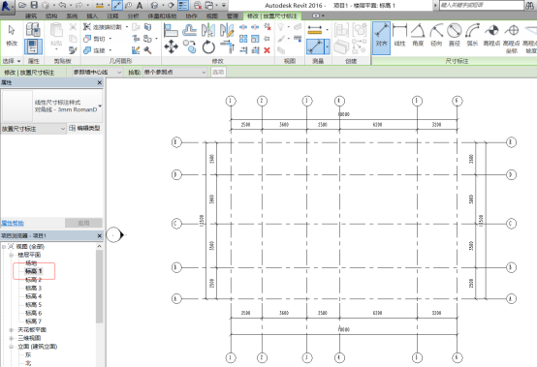Select Level 5 (标高 5) in project browser
This screenshot has height=367, width=537.
[33, 304]
